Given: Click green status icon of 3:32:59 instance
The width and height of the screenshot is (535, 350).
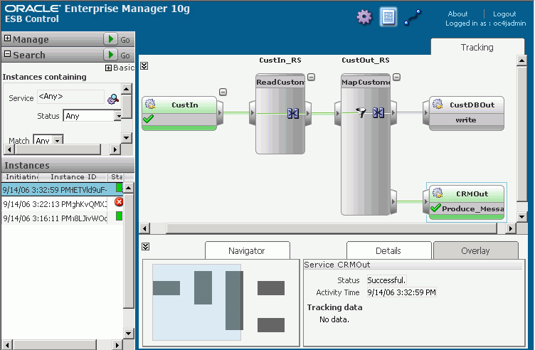Looking at the screenshot, I should pos(119,188).
